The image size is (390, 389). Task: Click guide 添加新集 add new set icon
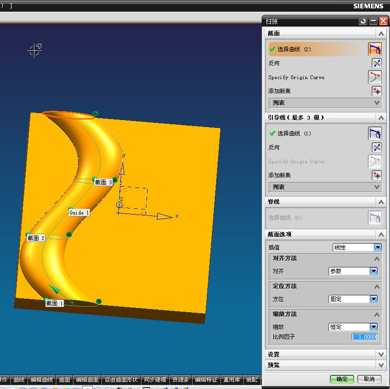point(377,175)
